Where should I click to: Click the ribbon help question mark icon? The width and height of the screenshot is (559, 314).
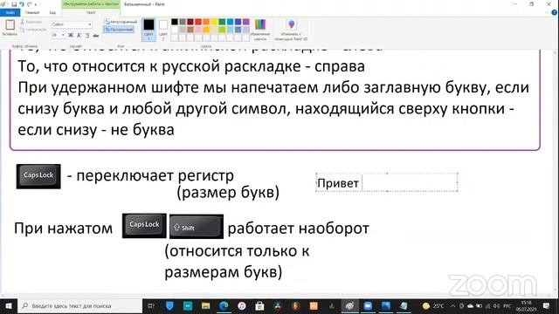click(x=554, y=12)
